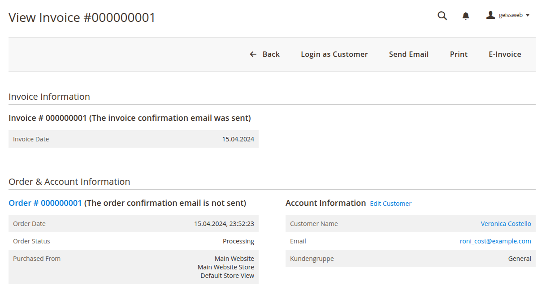Click the View Invoice #000000001 page title
The image size is (546, 294).
click(x=82, y=17)
